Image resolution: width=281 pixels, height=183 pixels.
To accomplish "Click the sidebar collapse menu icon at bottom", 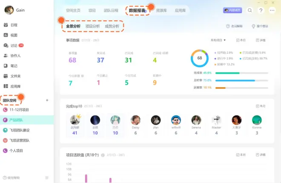I will [47, 177].
